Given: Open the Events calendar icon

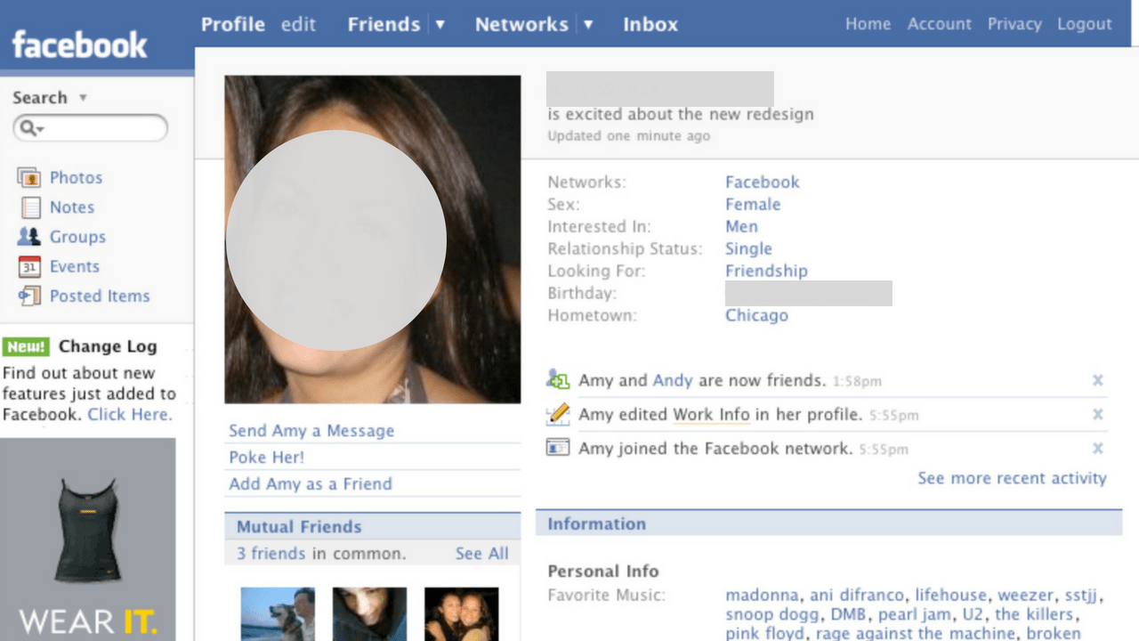Looking at the screenshot, I should (x=30, y=266).
